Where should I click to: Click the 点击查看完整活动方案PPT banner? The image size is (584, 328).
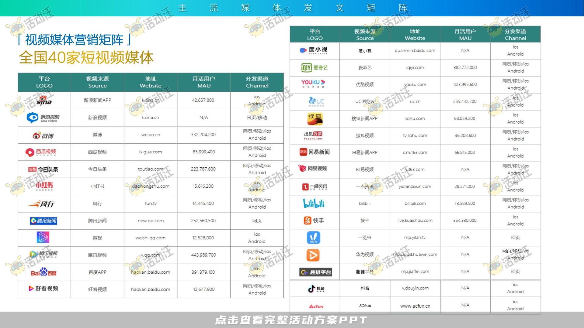point(291,320)
